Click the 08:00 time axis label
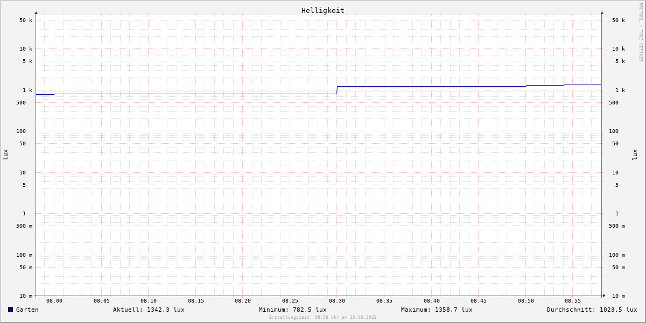This screenshot has height=323, width=646. tap(54, 301)
